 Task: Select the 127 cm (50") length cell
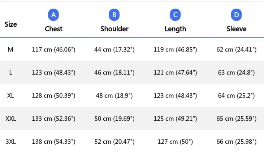coord(175,142)
